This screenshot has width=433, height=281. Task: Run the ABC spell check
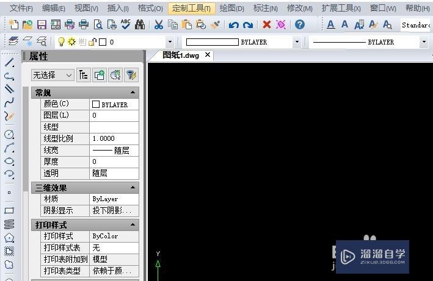(126, 24)
